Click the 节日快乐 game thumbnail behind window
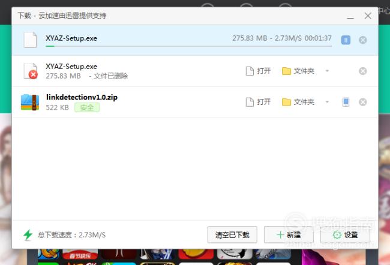Viewport: 390px width, 265px height. click(80, 254)
